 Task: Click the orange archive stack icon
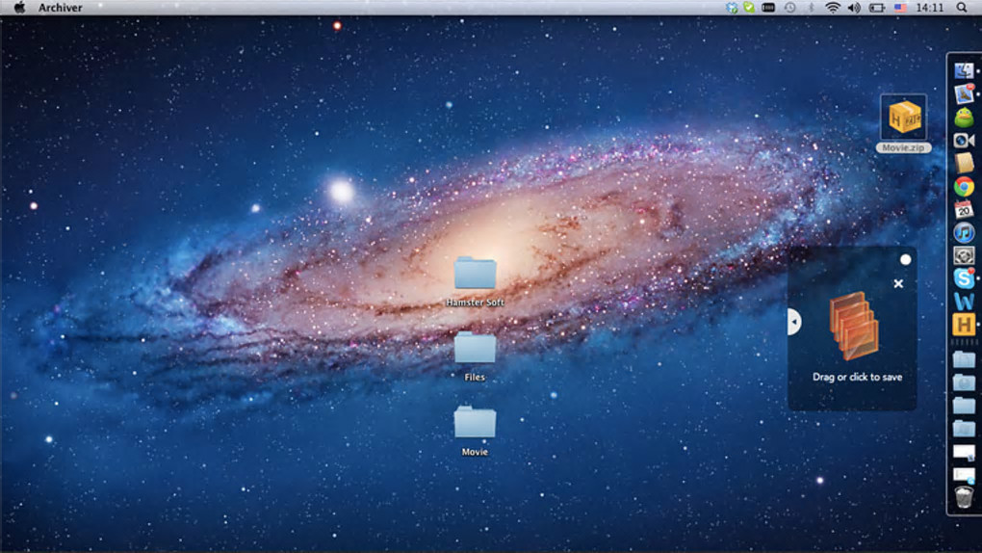pos(854,326)
